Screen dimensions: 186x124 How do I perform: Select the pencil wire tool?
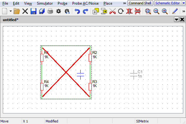(x=175, y=11)
